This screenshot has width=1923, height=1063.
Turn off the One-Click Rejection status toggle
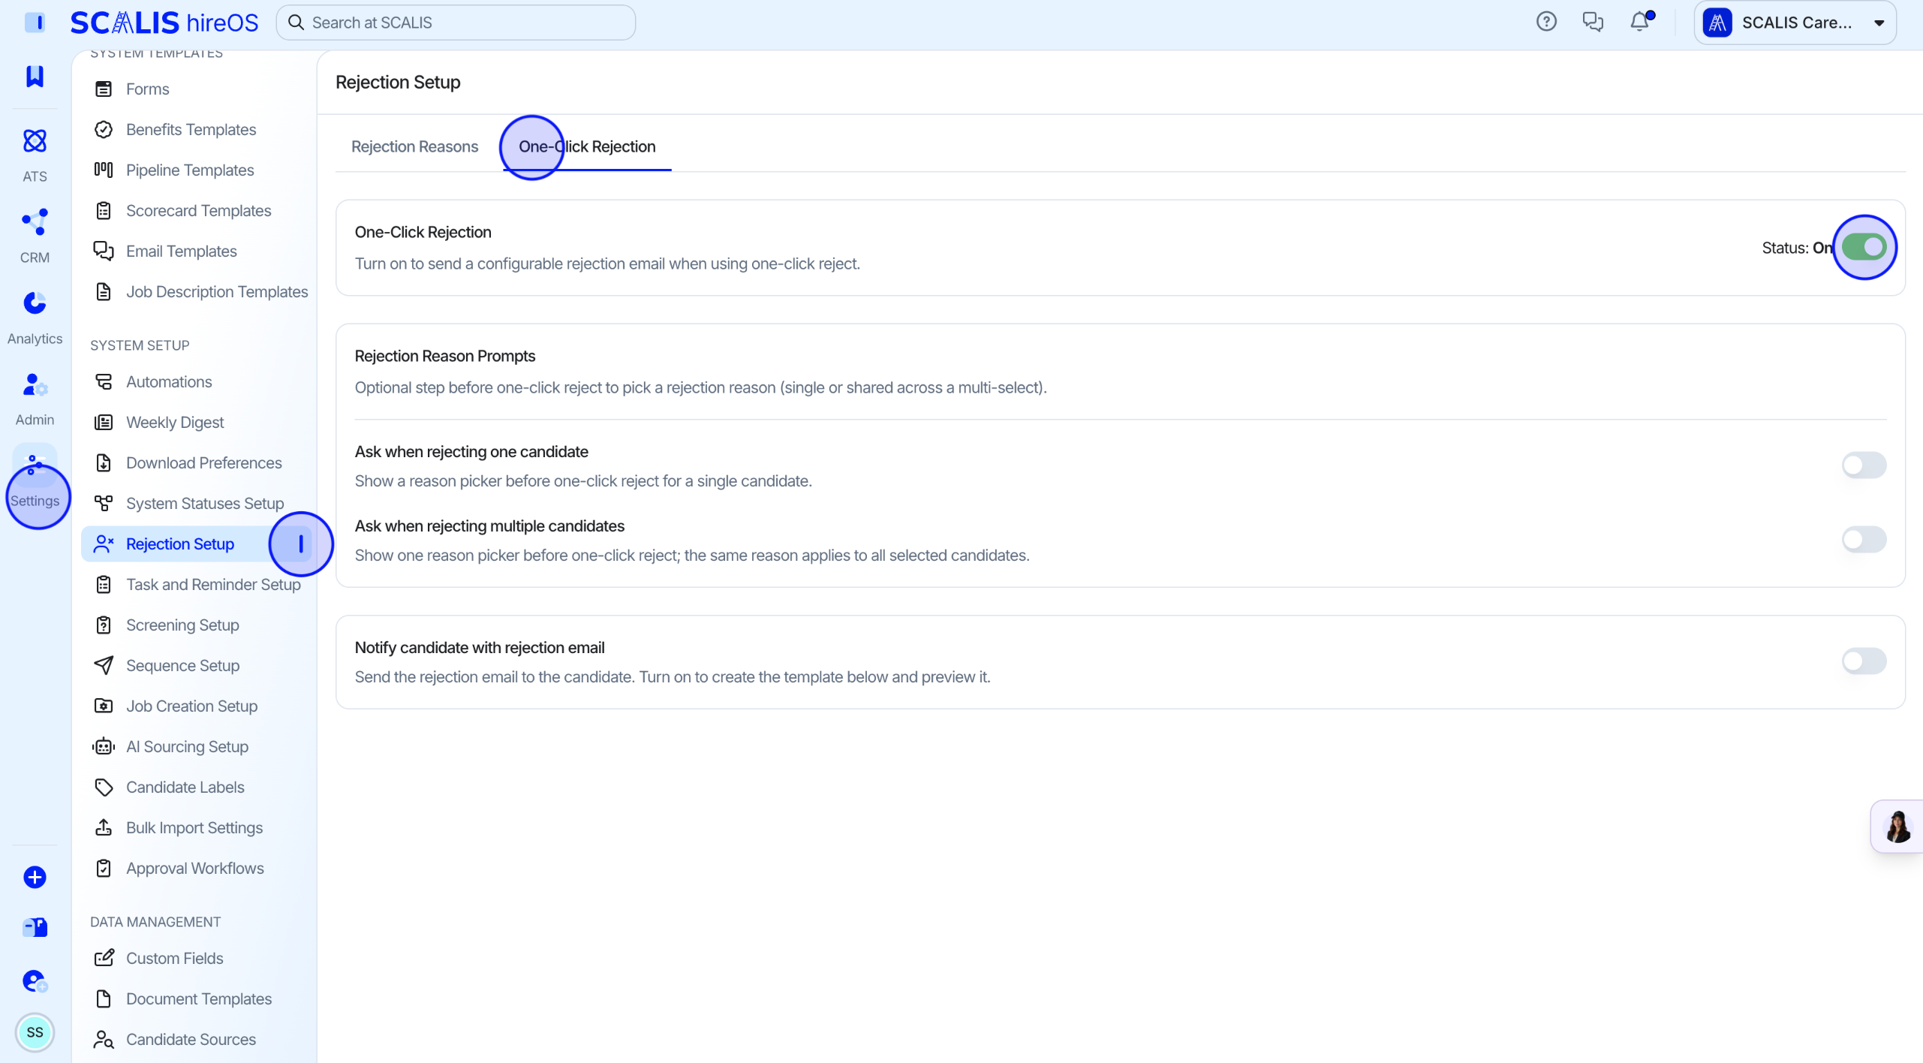tap(1864, 247)
